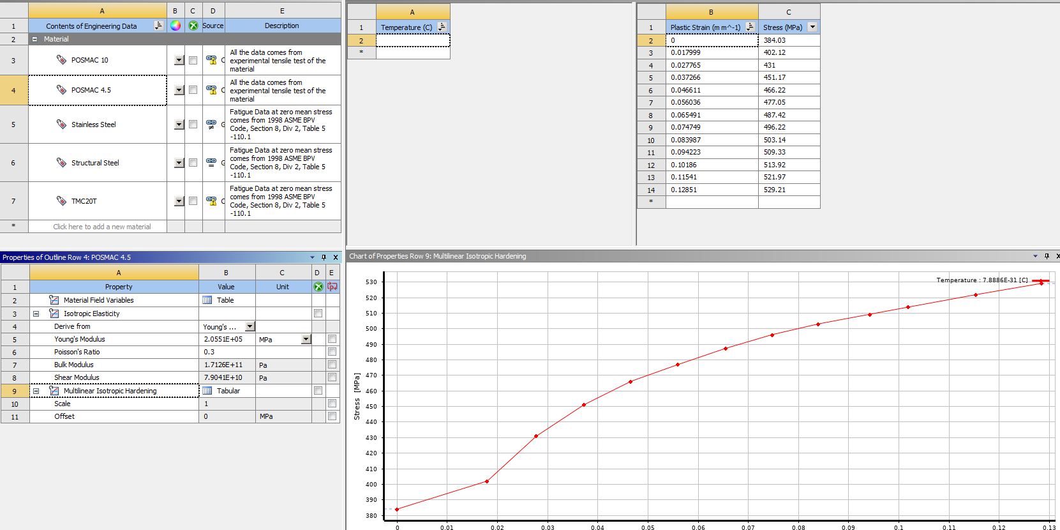This screenshot has height=530, width=1060.
Task: Collapse the Material group in outline
Action: coord(35,39)
